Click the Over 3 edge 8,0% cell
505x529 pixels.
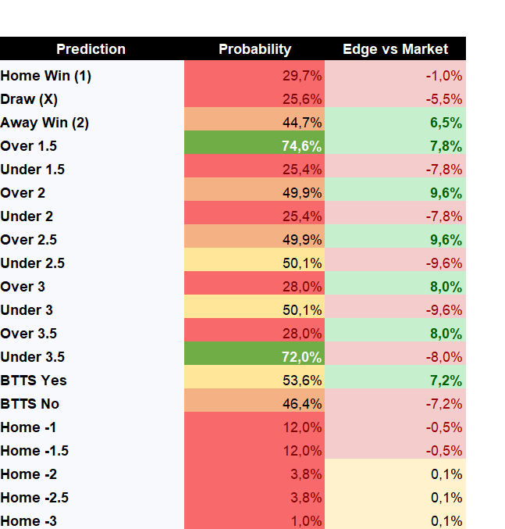pyautogui.click(x=395, y=287)
